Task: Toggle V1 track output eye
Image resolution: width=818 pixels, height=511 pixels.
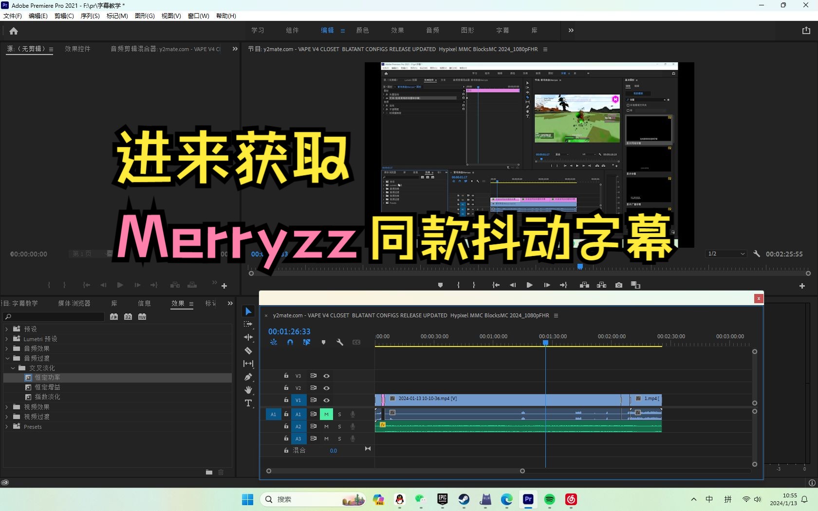Action: click(327, 400)
